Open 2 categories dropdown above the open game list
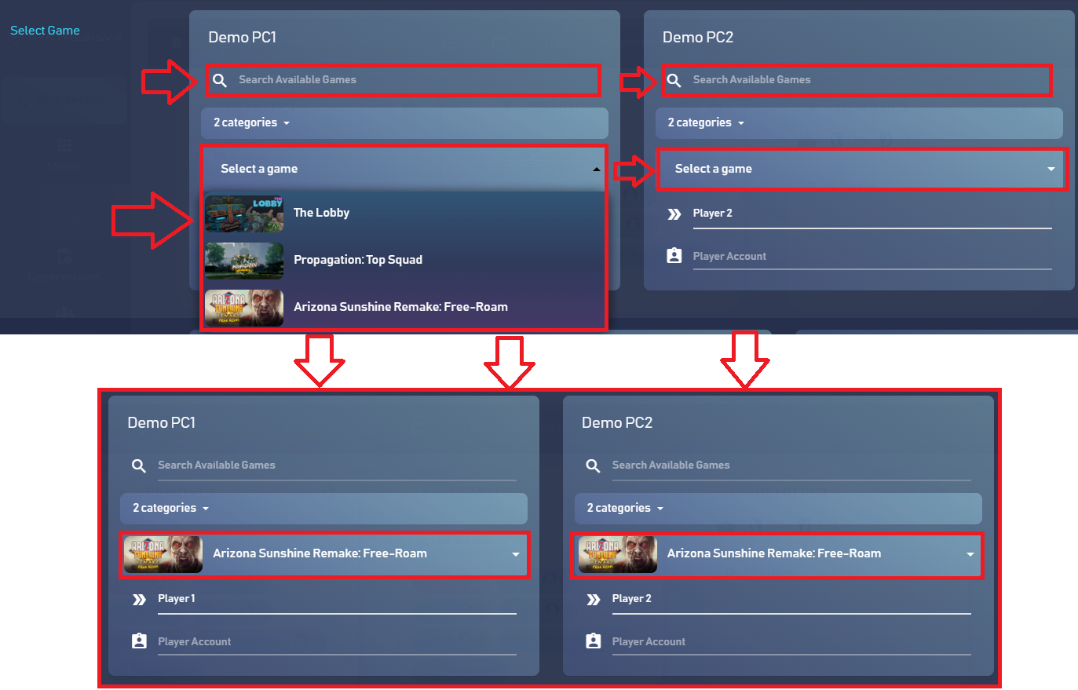This screenshot has width=1078, height=690. [404, 123]
